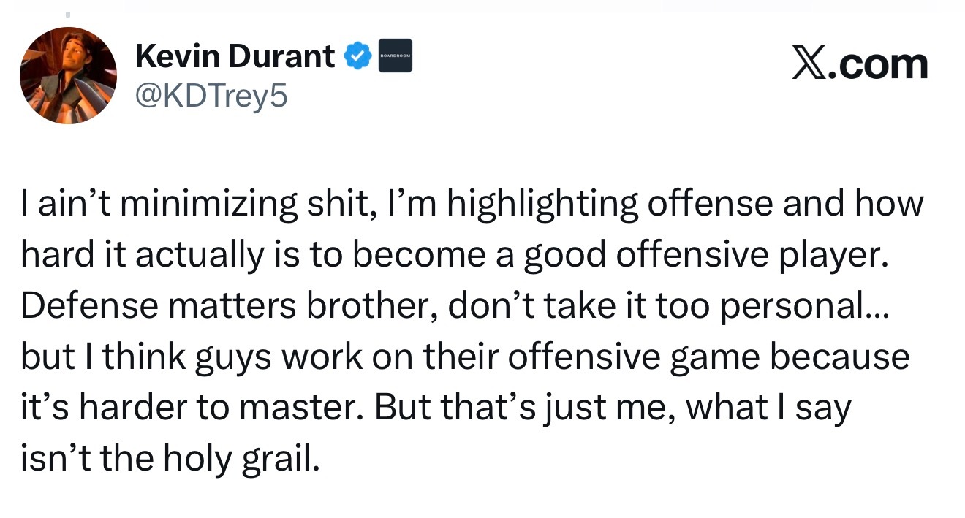Click the line starting "but I think guys"

click(464, 358)
